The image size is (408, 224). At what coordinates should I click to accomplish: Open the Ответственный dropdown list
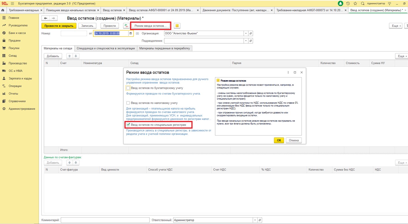coord(255,220)
